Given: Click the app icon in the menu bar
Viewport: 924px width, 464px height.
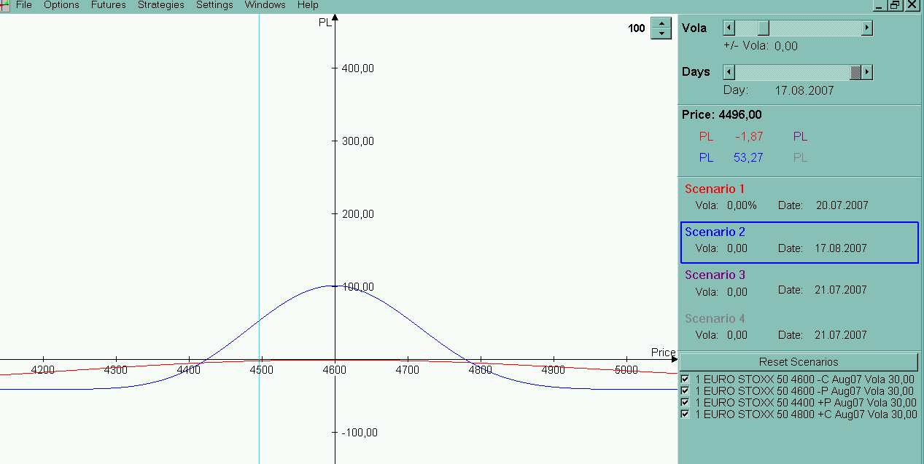Looking at the screenshot, I should click(x=4, y=5).
